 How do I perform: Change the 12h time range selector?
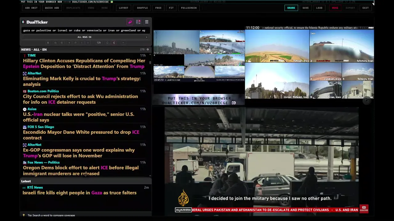tap(98, 43)
